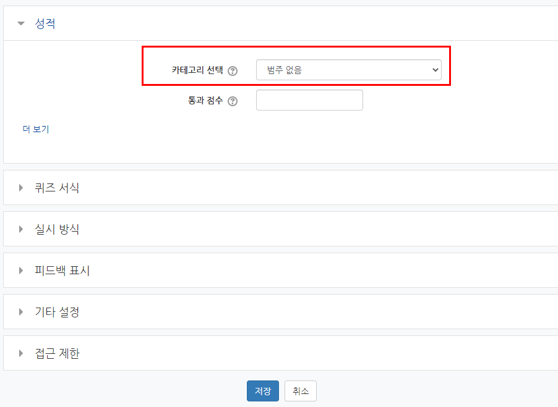558x407 pixels.
Task: Click the disclosure arrow beside 피드백 표시
Action: tap(21, 271)
